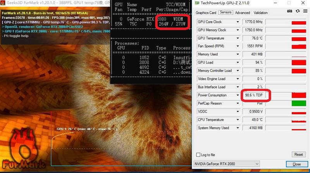This screenshot has height=173, width=310.
Task: Expand the Memory Controller Load dropdown
Action: point(238,71)
